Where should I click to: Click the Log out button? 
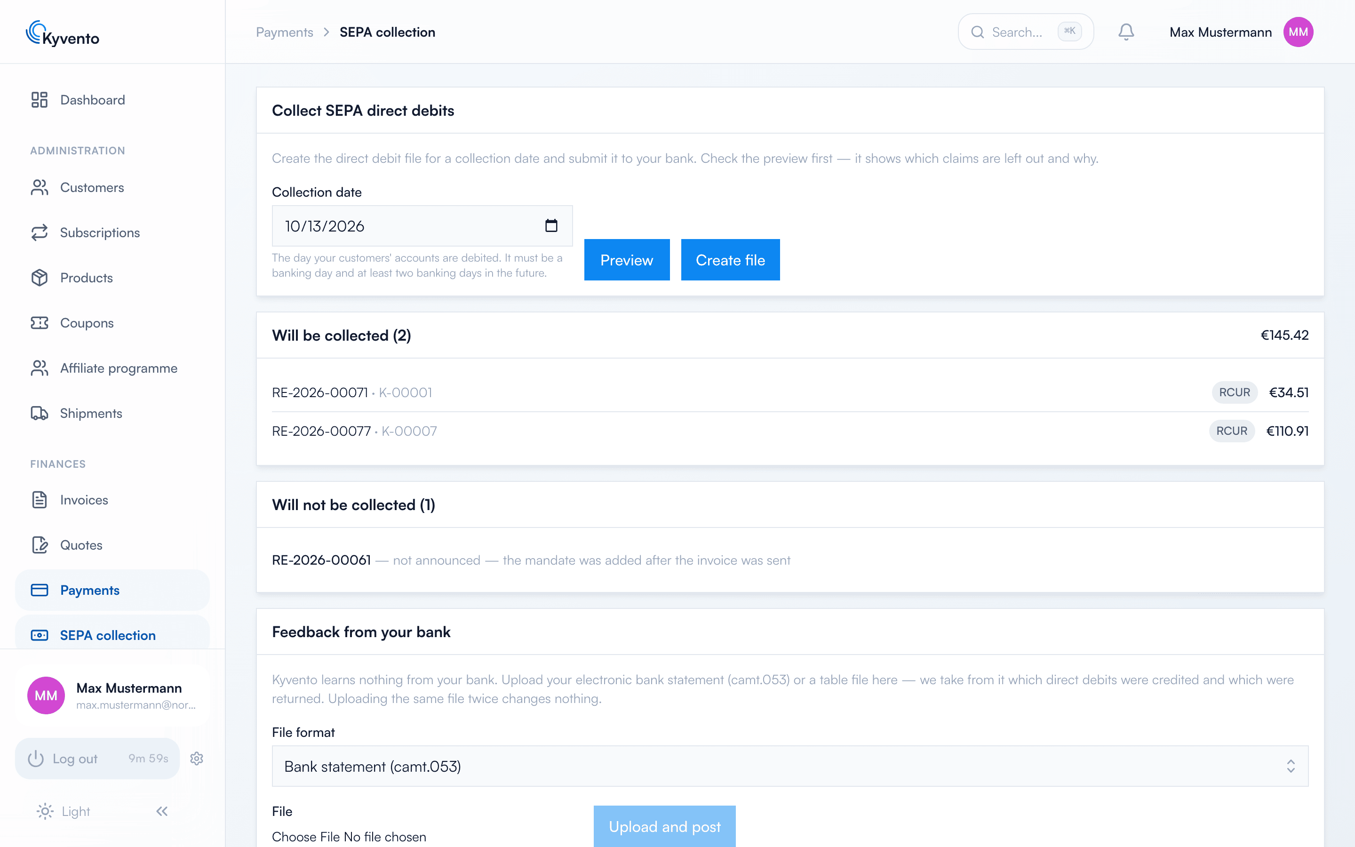[97, 758]
